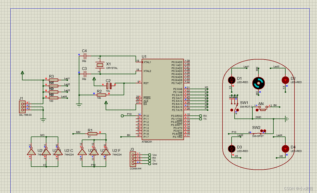The image size is (317, 193).
Task: Click the MO net label above the inverters
Action: click(42, 135)
